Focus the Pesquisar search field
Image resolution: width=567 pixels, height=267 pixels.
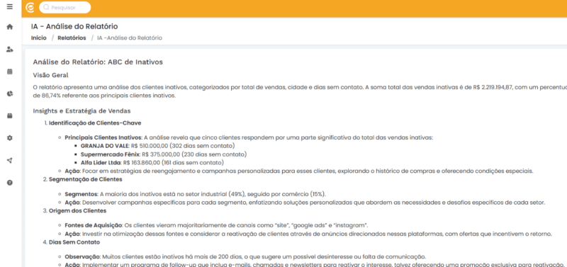click(65, 7)
